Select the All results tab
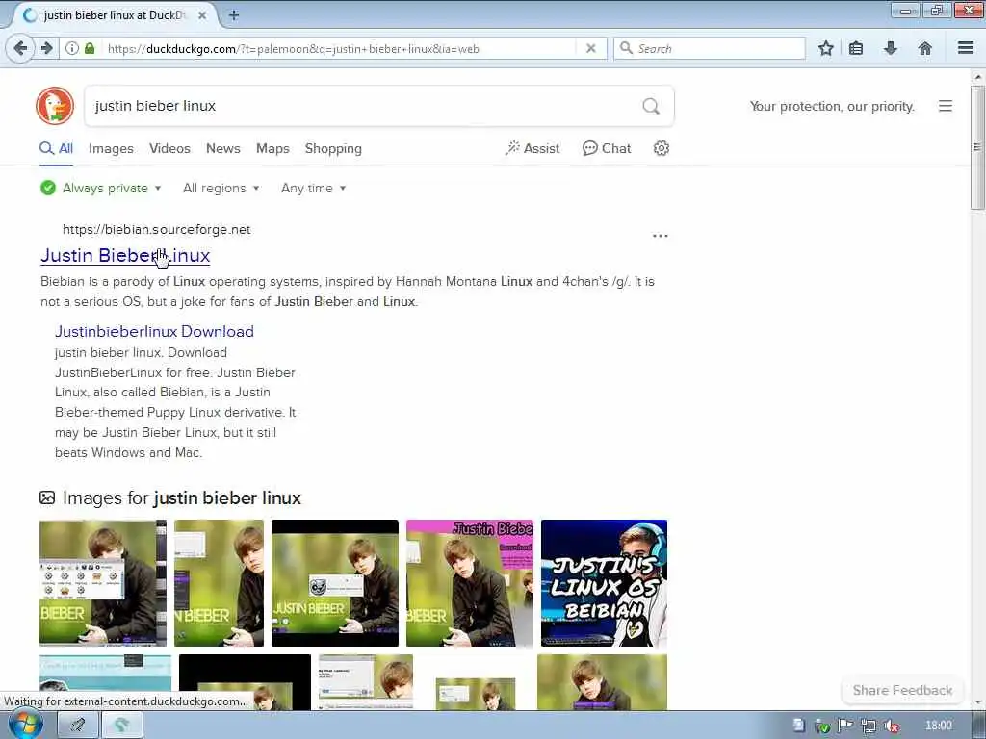The image size is (986, 739). [56, 148]
